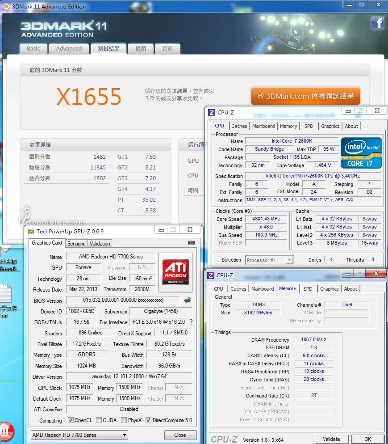Image resolution: width=388 pixels, height=444 pixels.
Task: Open the Sensors tab in GPU-Z
Action: 76,244
